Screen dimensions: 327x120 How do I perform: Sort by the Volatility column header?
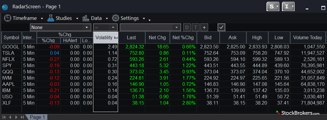coord(104,38)
